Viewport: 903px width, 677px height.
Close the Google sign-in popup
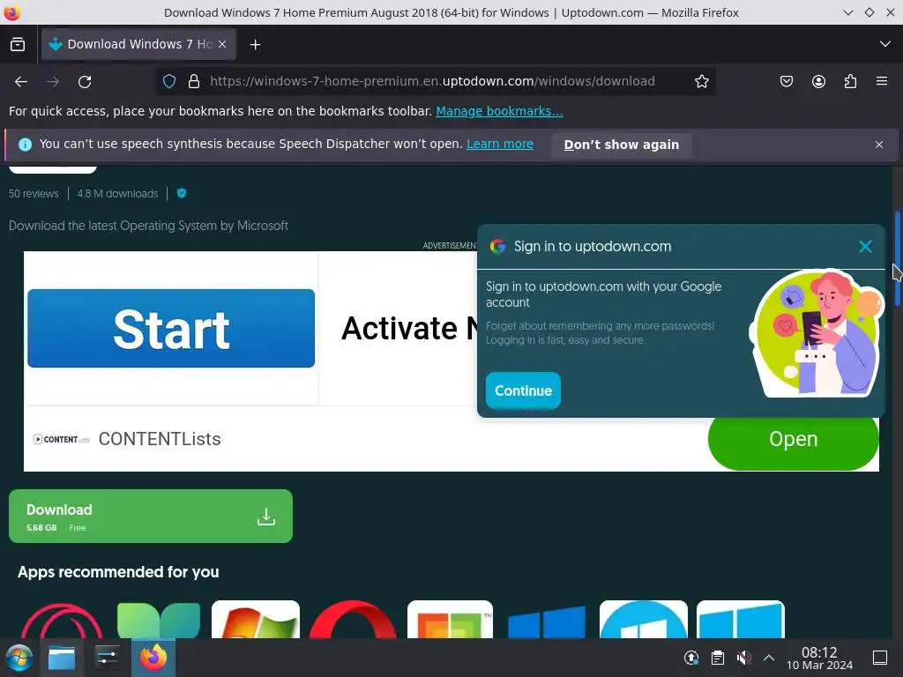click(x=865, y=247)
